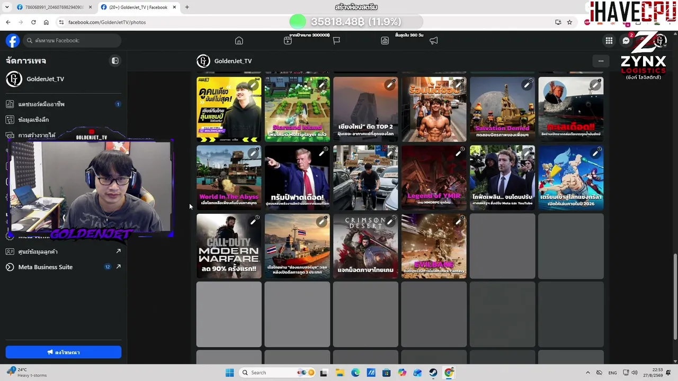Click the ลงโฆษณา advertise button

tap(64, 352)
